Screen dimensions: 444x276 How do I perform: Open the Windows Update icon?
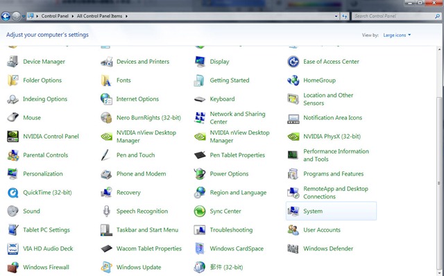pyautogui.click(x=106, y=267)
